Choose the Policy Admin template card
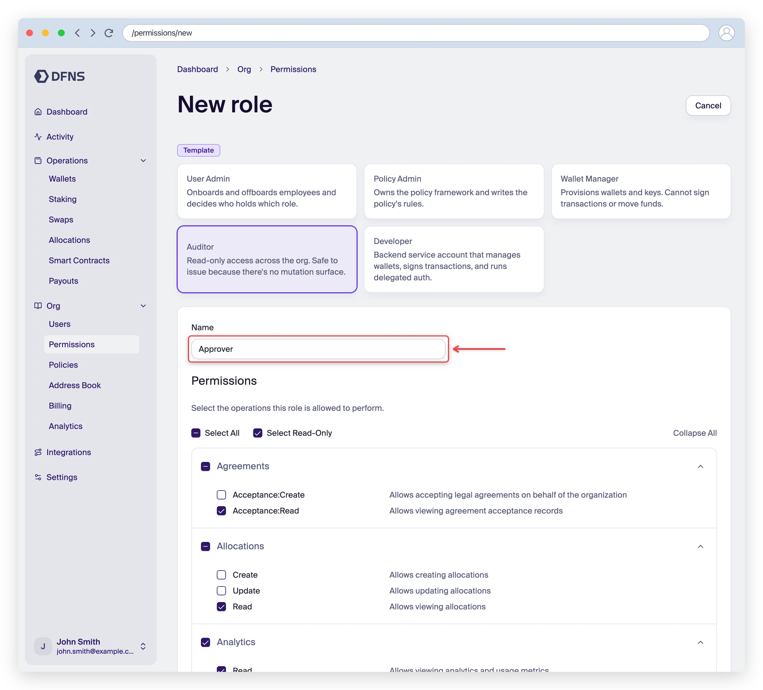Image resolution: width=763 pixels, height=690 pixels. [454, 191]
